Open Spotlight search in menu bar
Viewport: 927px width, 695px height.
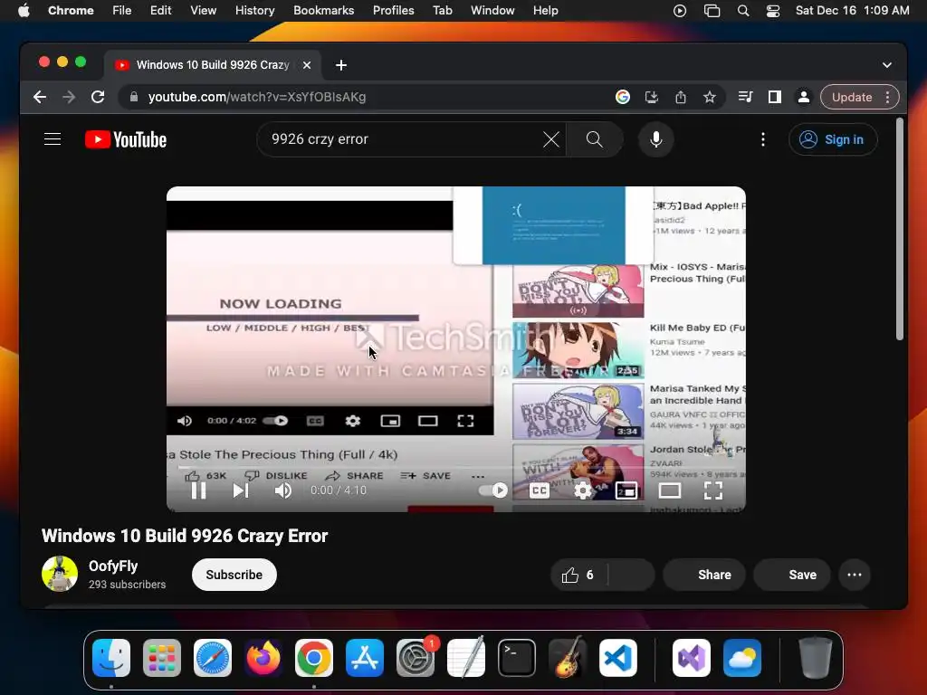point(743,11)
